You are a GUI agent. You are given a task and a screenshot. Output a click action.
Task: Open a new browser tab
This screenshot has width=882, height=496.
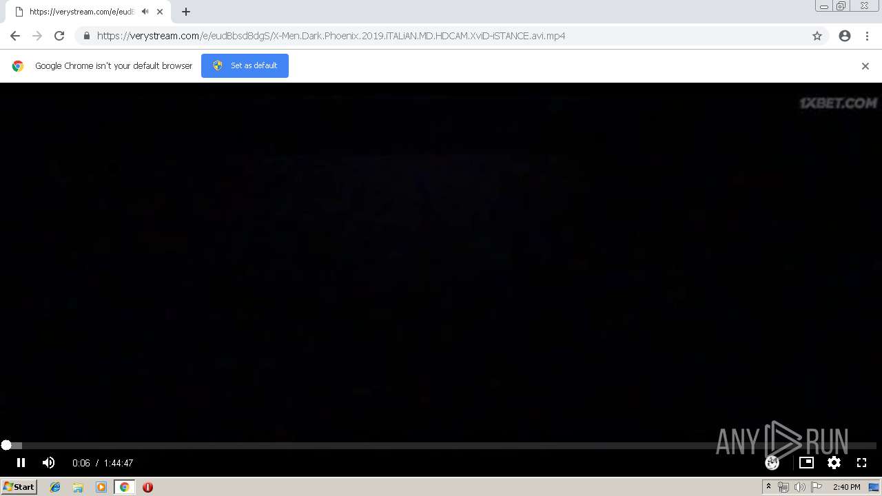(186, 12)
